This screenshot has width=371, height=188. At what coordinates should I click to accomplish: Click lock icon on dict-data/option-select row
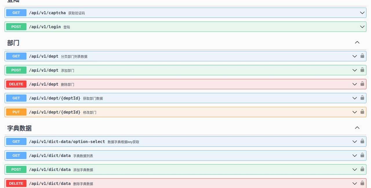pyautogui.click(x=362, y=141)
